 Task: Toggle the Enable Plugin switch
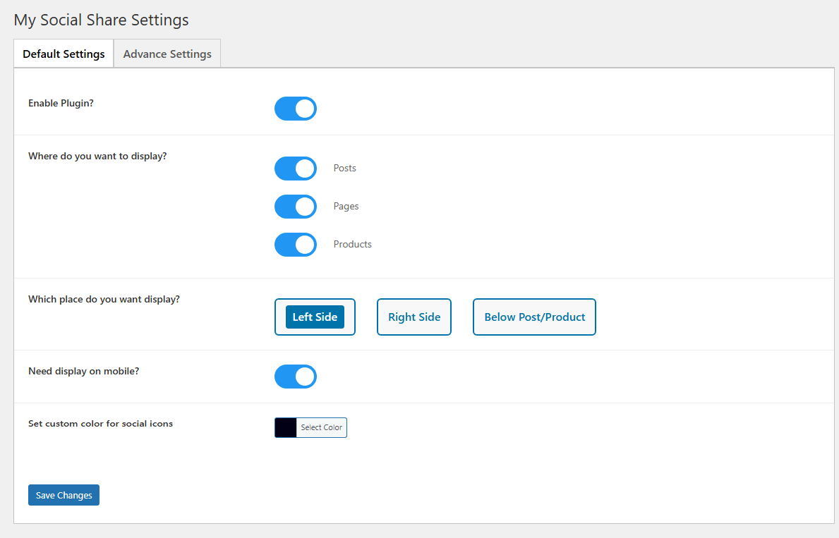pyautogui.click(x=296, y=109)
